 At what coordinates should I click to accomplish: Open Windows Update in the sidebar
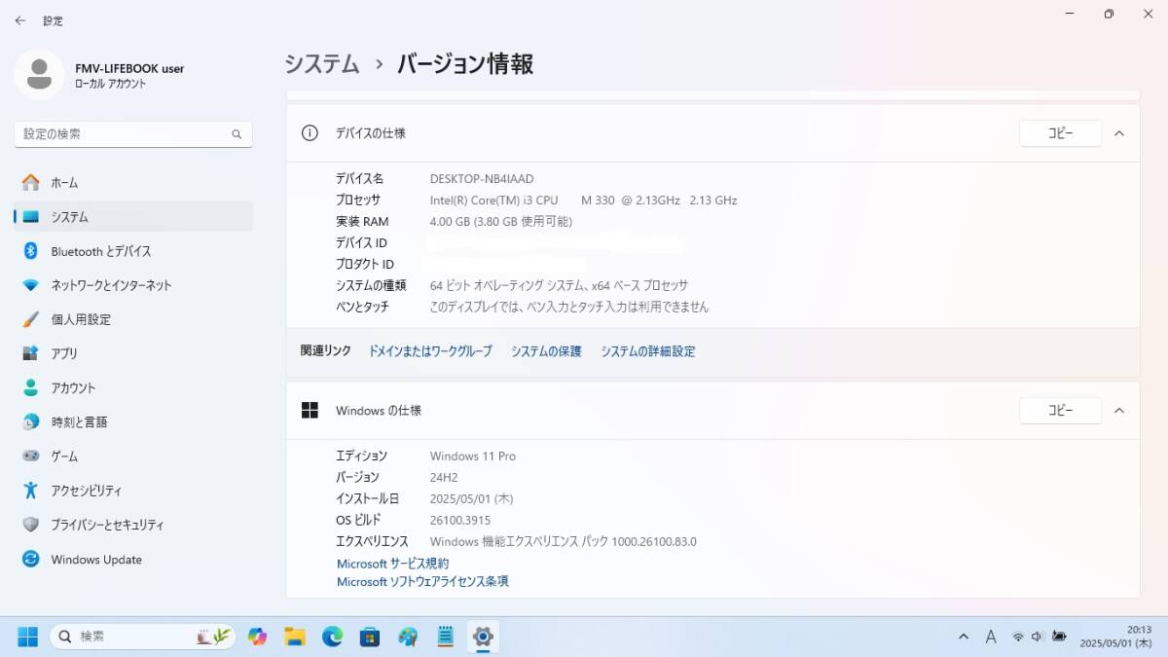click(133, 560)
